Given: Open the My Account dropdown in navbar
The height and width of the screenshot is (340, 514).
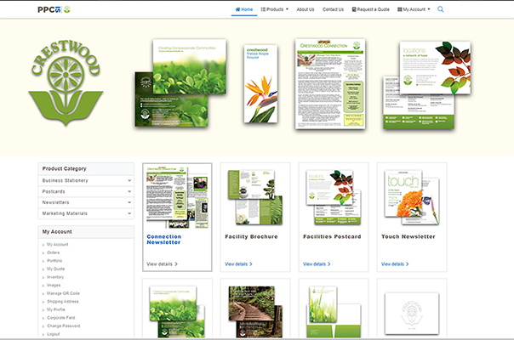Looking at the screenshot, I should pyautogui.click(x=415, y=9).
